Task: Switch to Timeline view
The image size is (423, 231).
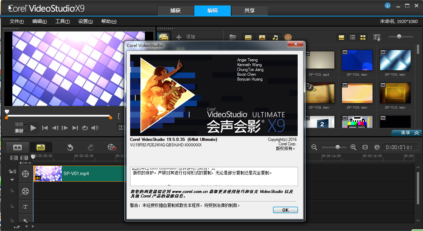Action: pos(41,147)
